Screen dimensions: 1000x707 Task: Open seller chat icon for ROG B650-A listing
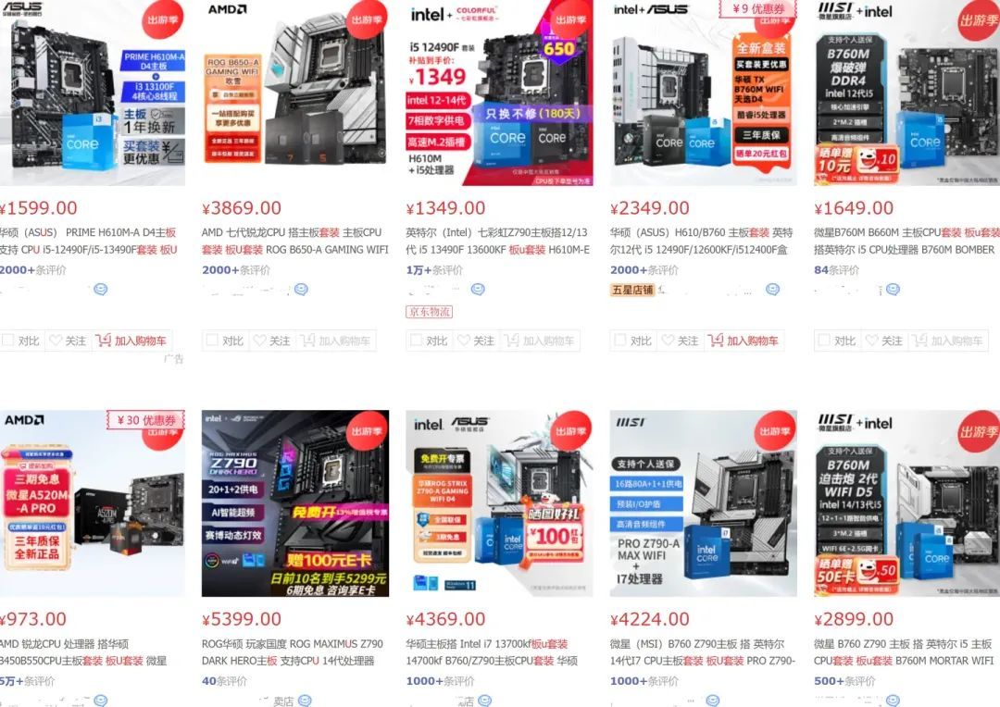tap(301, 290)
